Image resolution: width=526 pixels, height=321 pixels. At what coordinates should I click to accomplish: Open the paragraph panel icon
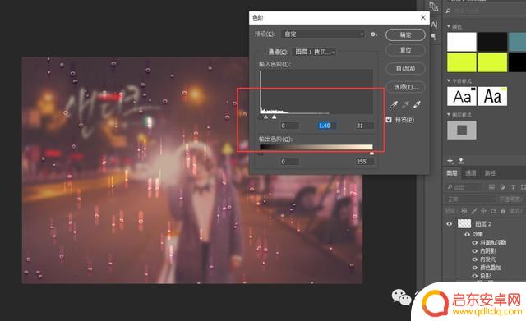tap(434, 36)
